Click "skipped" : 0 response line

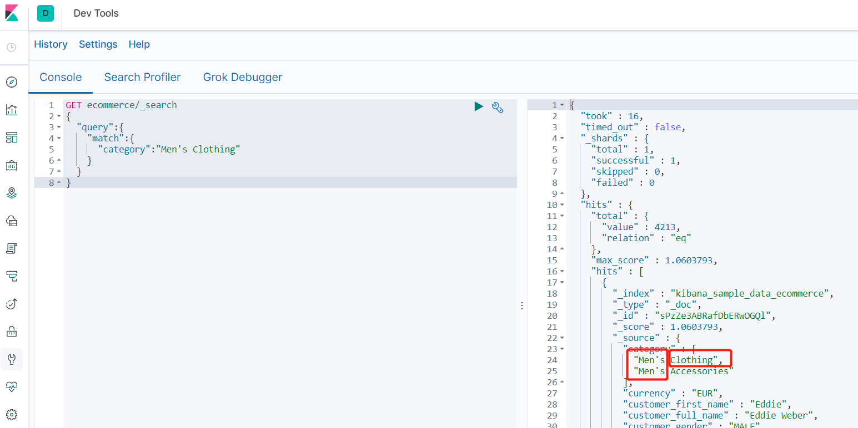[x=628, y=171]
